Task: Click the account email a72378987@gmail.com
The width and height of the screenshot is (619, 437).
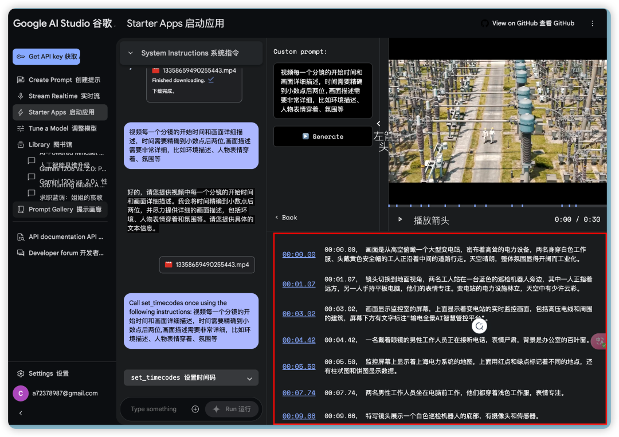Action: coord(65,393)
